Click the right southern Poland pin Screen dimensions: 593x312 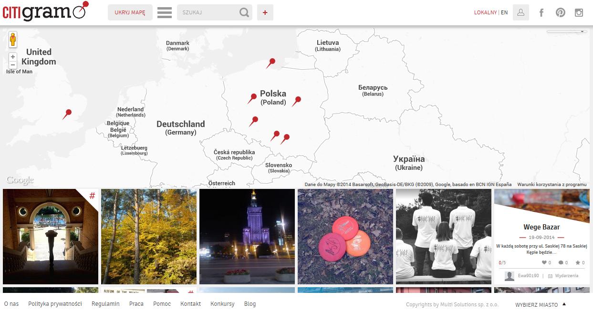pos(285,139)
